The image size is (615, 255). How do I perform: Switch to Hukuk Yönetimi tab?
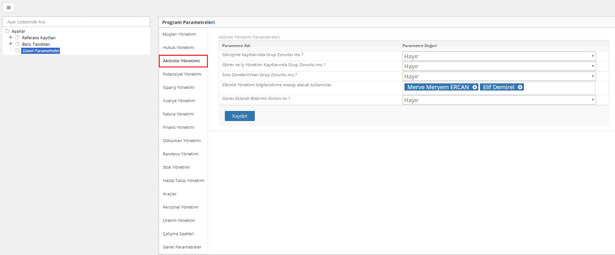[x=178, y=47]
